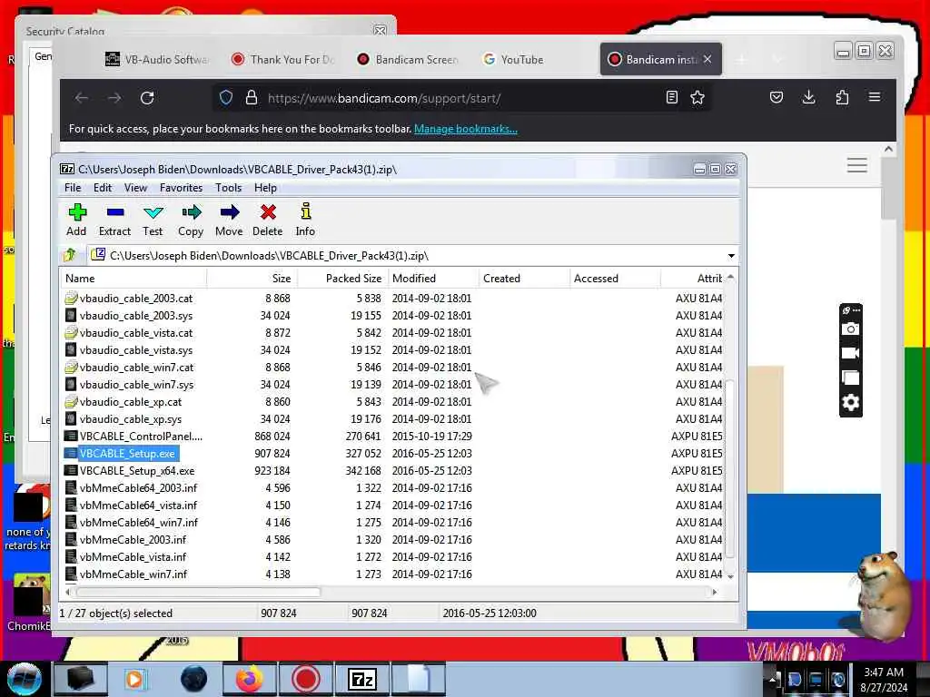Click the file list vertical scrollbar
Viewport: 930px width, 697px height.
tap(730, 468)
